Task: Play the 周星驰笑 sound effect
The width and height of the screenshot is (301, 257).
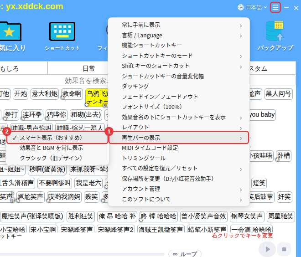Action: 281,216
